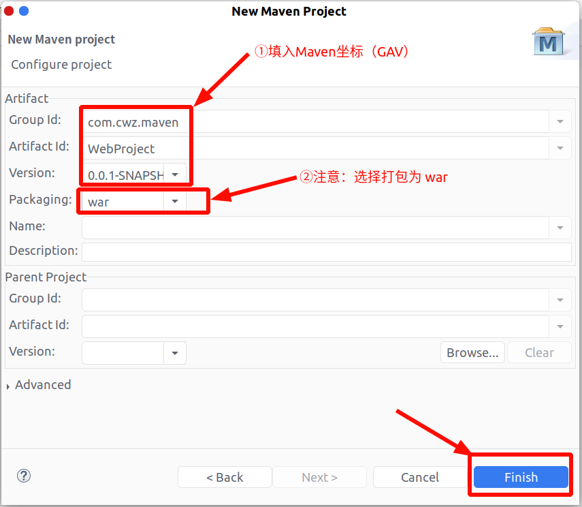
Task: Focus the Group Id field containing com.cwz.maven
Action: click(x=315, y=121)
